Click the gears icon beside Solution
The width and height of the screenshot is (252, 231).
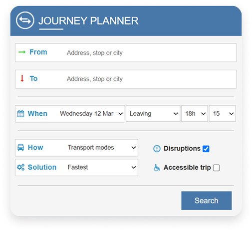coord(21,167)
